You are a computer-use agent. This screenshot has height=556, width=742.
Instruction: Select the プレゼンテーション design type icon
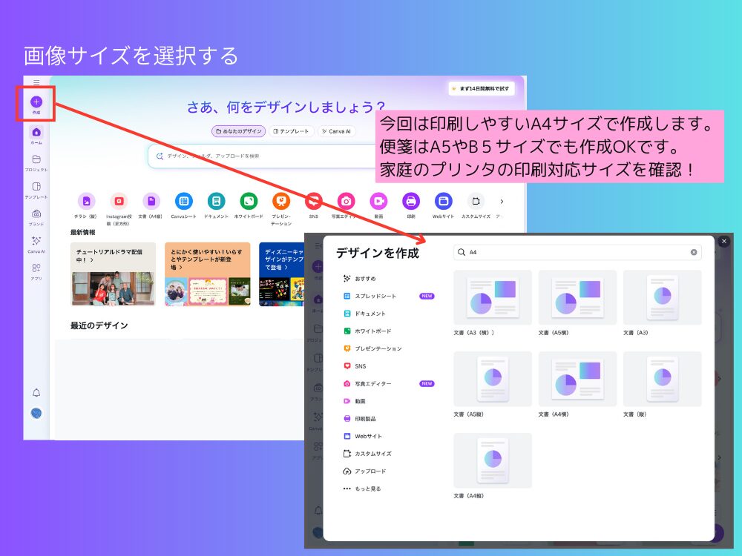pyautogui.click(x=281, y=201)
